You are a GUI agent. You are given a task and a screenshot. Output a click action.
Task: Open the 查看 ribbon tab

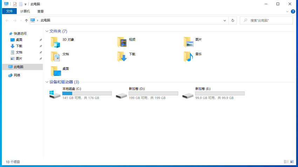40,12
